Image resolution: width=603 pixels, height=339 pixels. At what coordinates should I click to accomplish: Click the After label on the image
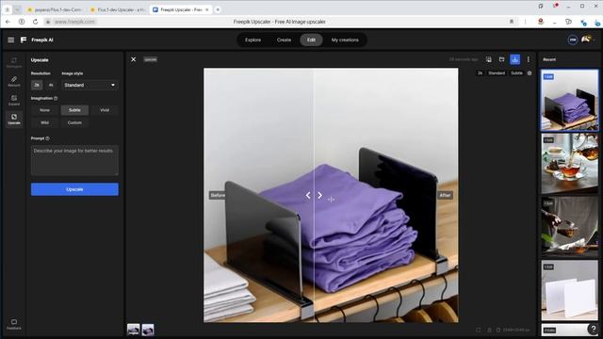(x=445, y=195)
